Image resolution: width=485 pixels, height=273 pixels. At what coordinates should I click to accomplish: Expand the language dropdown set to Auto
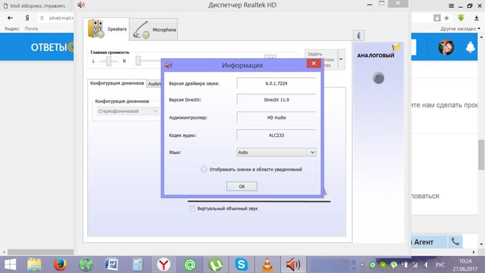point(276,152)
